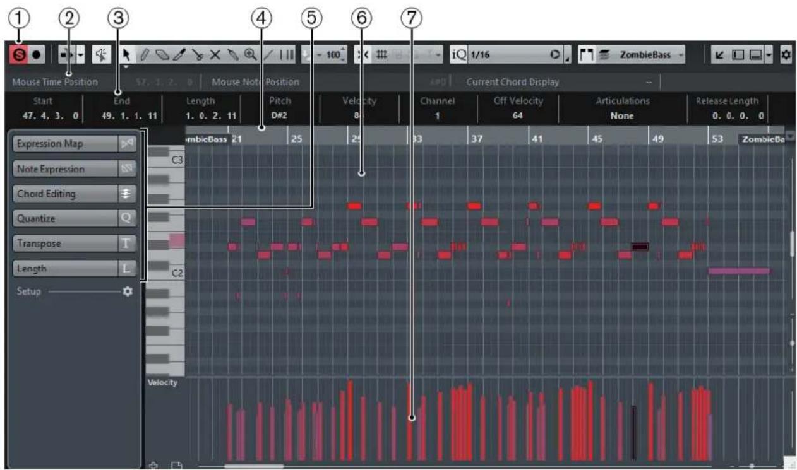Image resolution: width=797 pixels, height=470 pixels.
Task: Toggle Snap to Zero Crossing icon
Action: click(x=363, y=55)
